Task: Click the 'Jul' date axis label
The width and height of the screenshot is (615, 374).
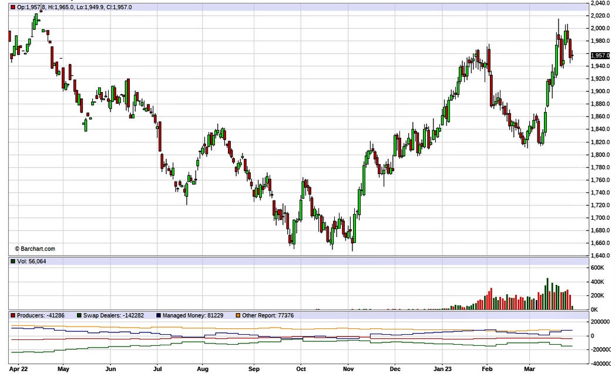Action: pos(157,369)
